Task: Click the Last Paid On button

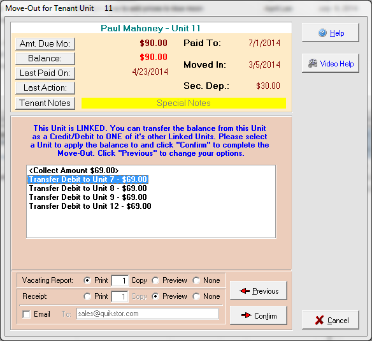Action: pyautogui.click(x=45, y=73)
